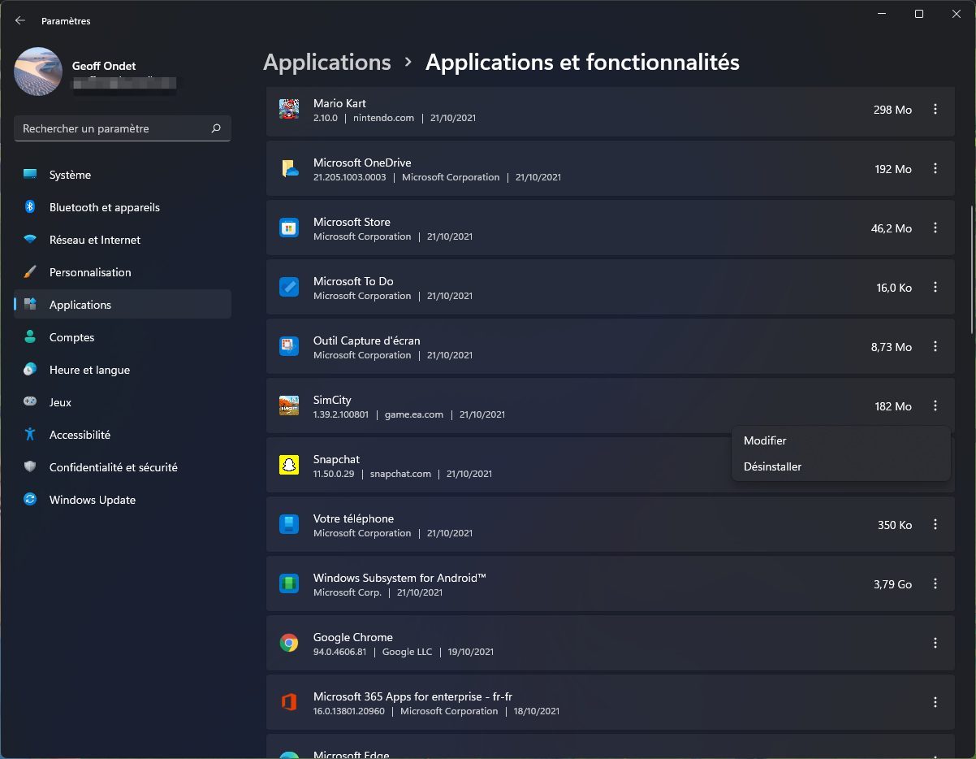Click the Microsoft 365 Apps Office icon

coord(288,703)
